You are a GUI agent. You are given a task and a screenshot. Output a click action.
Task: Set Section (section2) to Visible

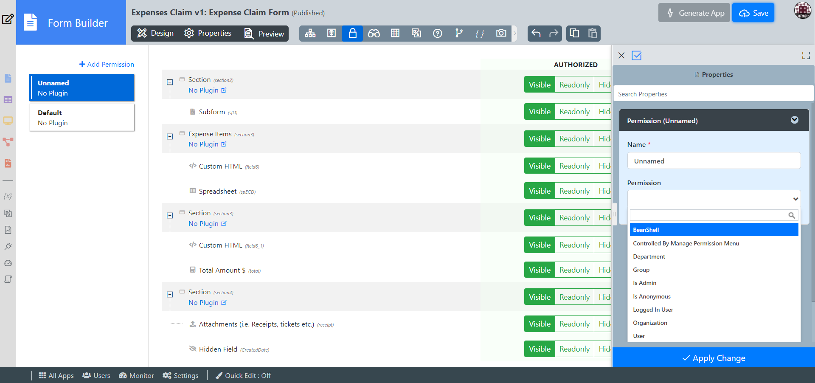[540, 84]
